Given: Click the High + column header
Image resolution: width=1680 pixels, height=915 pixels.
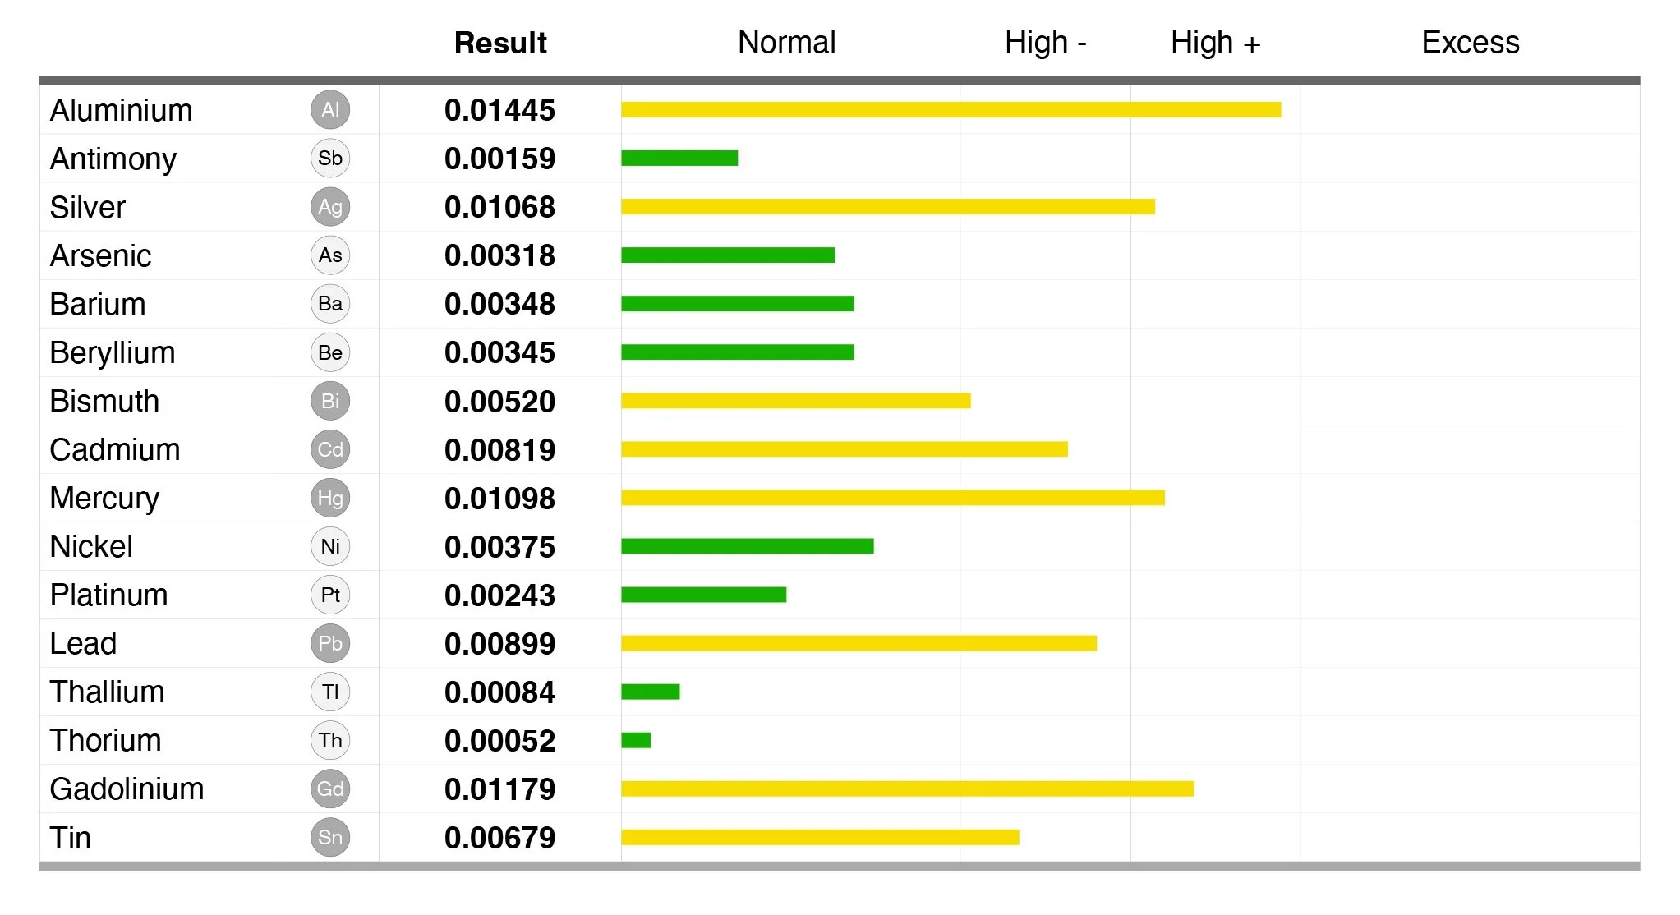Looking at the screenshot, I should [x=1215, y=43].
